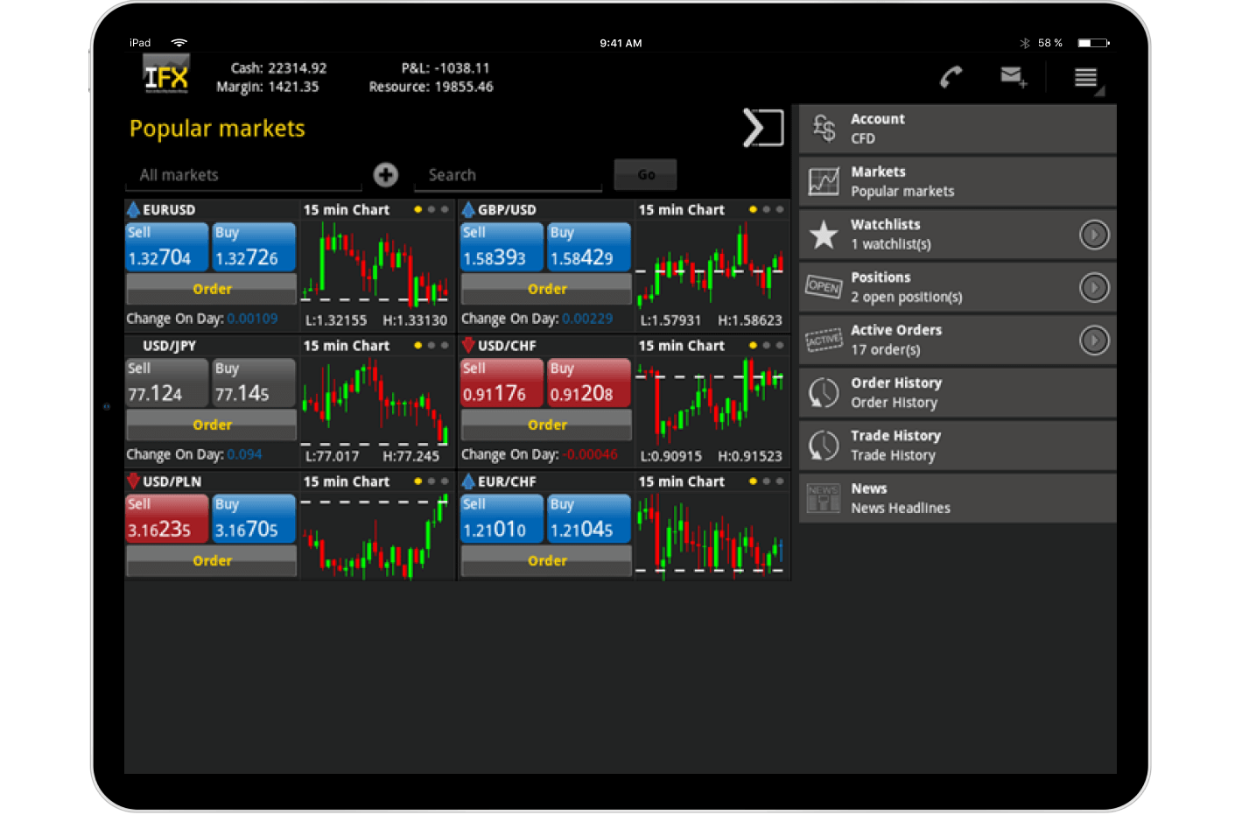
Task: Expand Active Orders with its circular arrow
Action: tap(1094, 340)
